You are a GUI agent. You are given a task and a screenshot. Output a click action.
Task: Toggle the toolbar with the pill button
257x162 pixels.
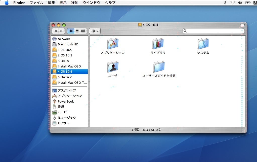coord(242,25)
